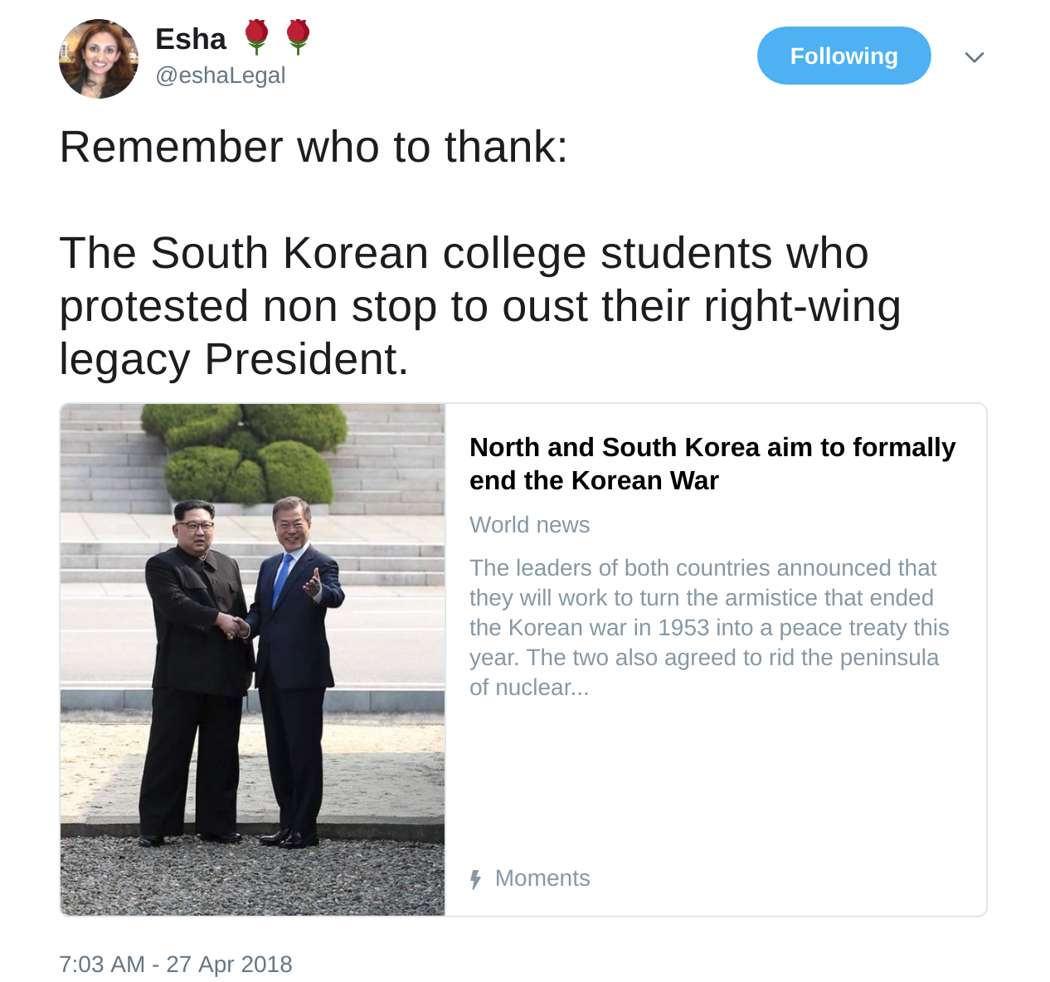Open the @eshaLegal handle link
Image resolution: width=1050 pixels, height=982 pixels.
(221, 75)
